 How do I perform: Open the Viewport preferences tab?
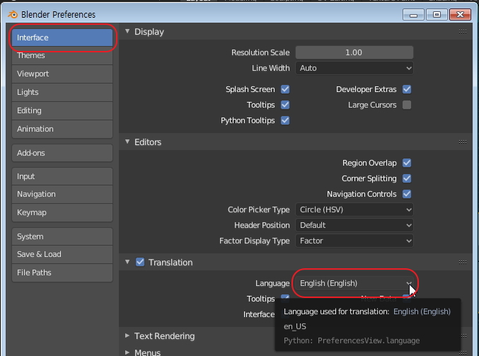point(62,74)
